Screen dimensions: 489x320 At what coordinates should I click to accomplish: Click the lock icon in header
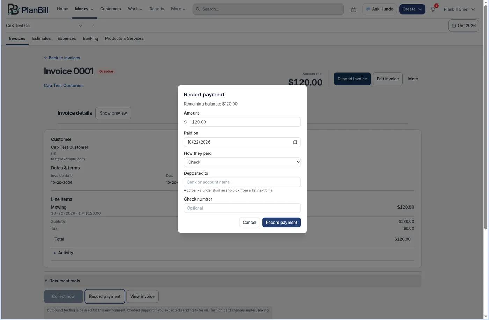pyautogui.click(x=353, y=9)
